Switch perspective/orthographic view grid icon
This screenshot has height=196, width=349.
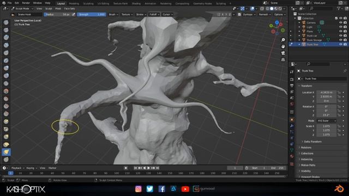(283, 60)
